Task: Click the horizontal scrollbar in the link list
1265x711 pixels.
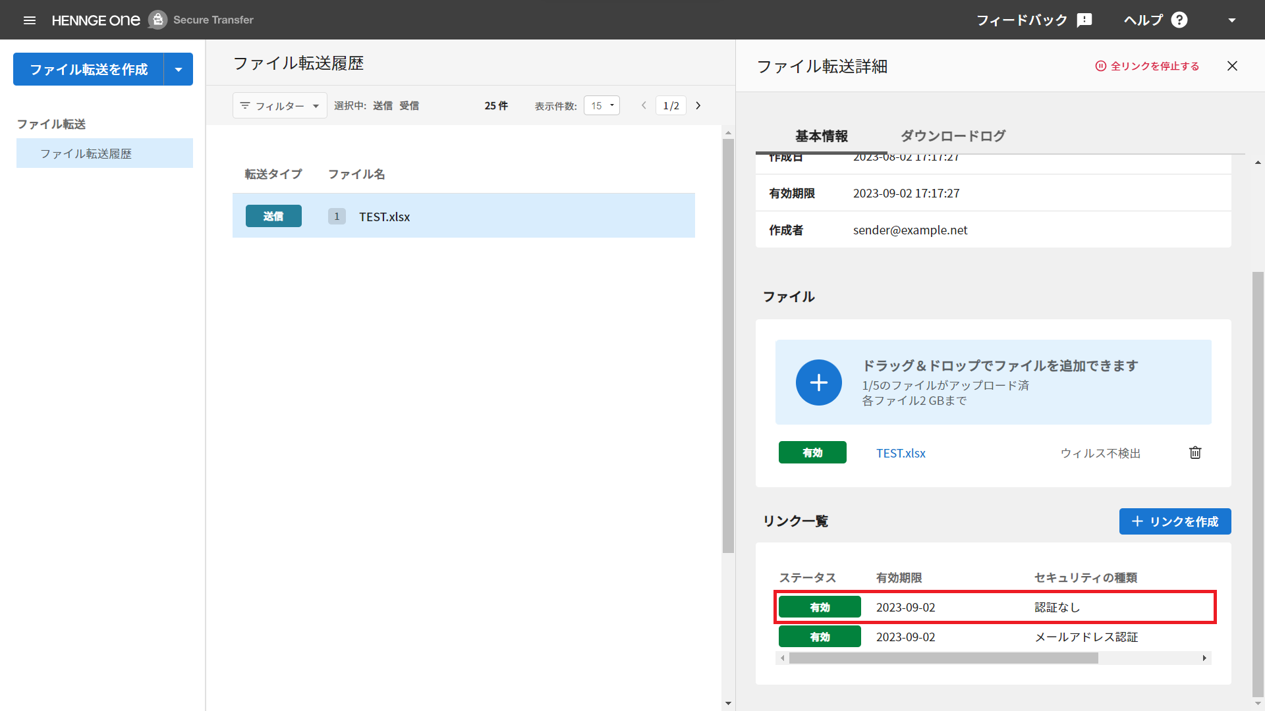Action: tap(943, 658)
